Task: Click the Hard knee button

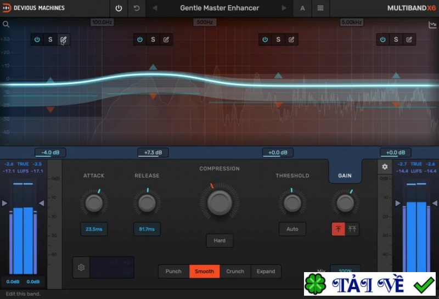Action: pos(219,240)
